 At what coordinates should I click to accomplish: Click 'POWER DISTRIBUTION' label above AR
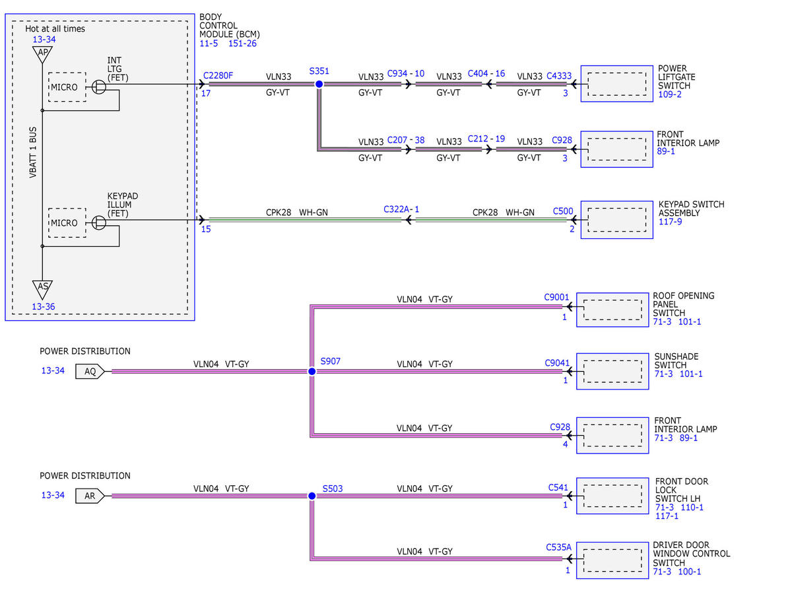[85, 475]
